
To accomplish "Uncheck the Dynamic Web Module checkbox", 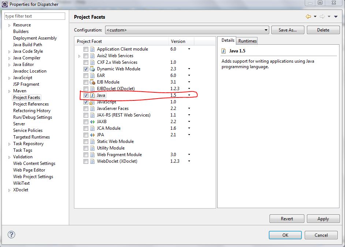I will (86, 69).
